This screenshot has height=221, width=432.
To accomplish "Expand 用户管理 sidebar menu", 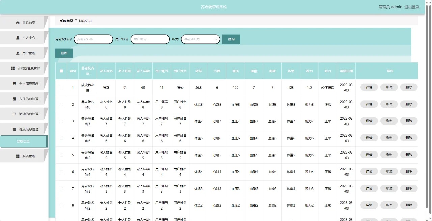I will [x=24, y=53].
